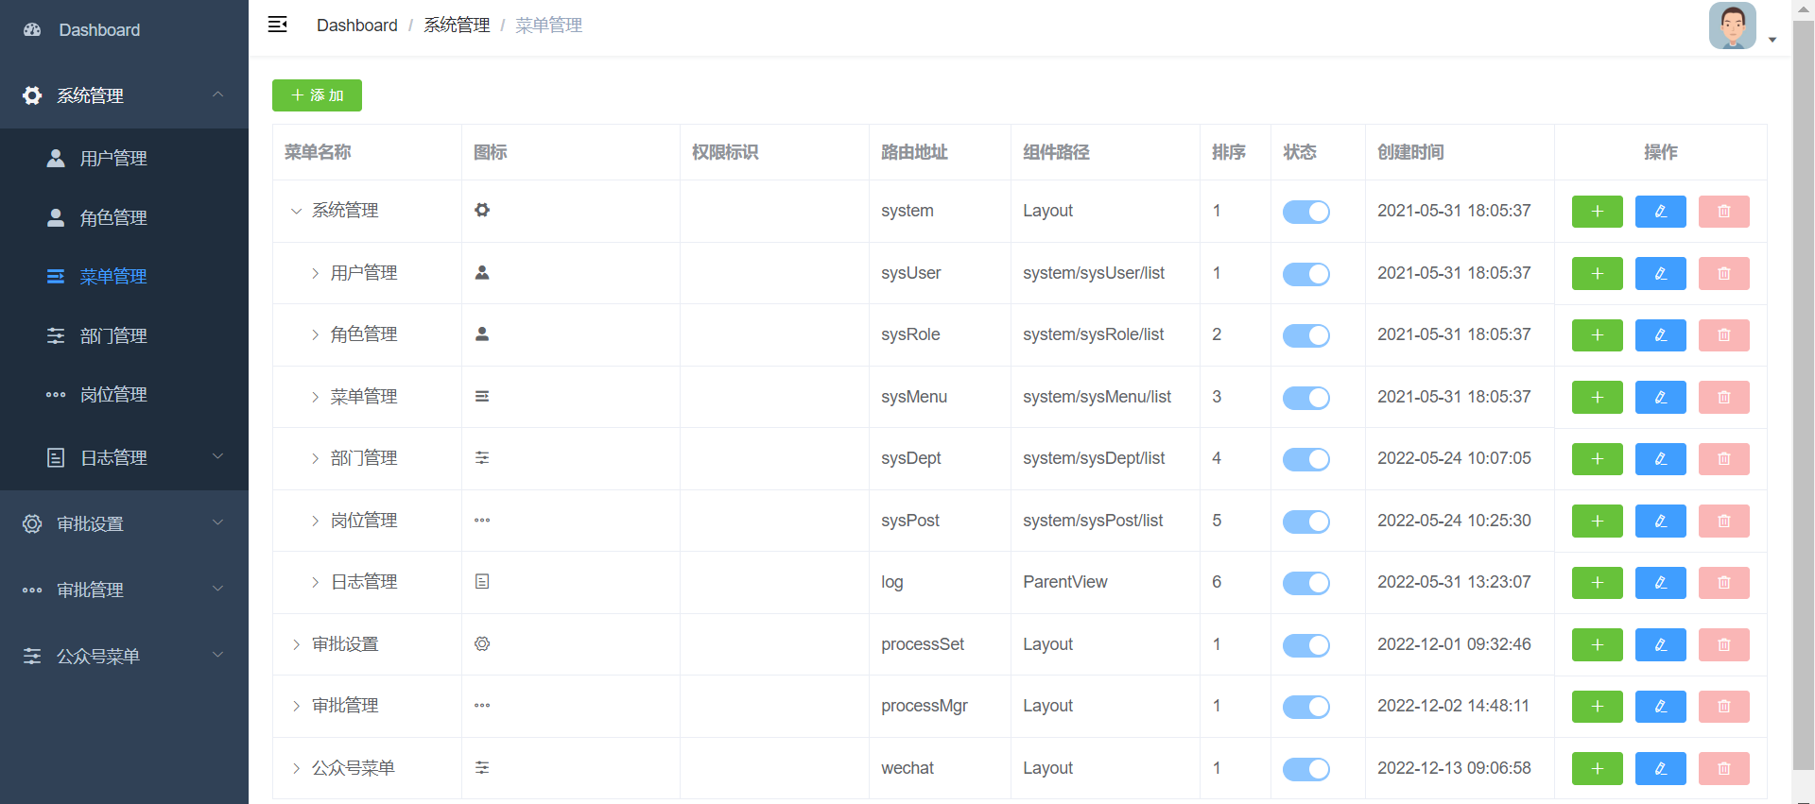1815x804 pixels.
Task: Toggle status switch for the wechat row
Action: click(x=1306, y=769)
